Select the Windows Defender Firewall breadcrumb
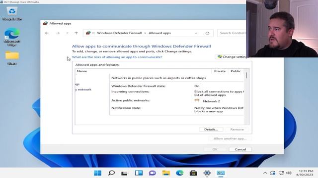318x178 pixels. pos(119,33)
